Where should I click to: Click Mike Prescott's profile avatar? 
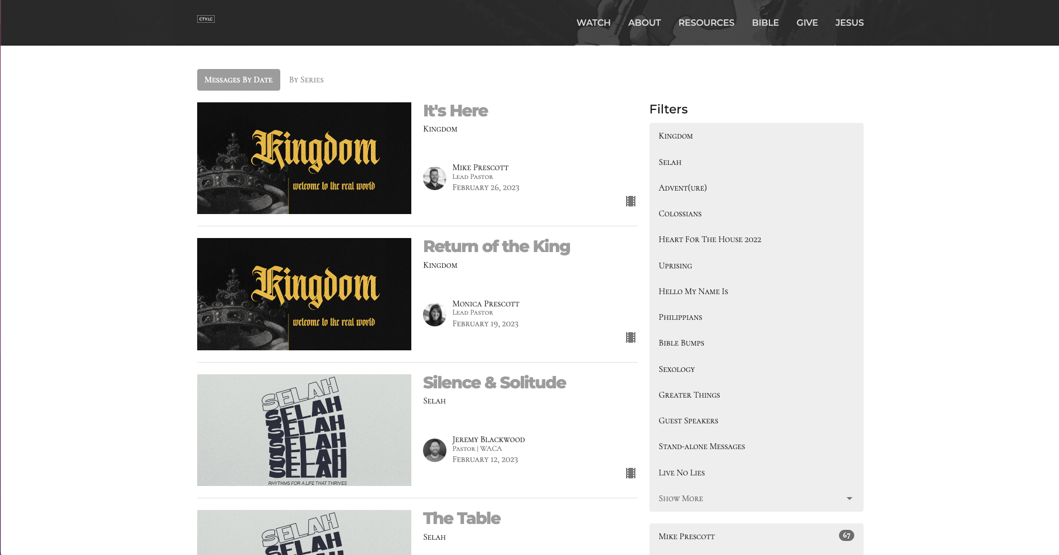[x=435, y=178]
